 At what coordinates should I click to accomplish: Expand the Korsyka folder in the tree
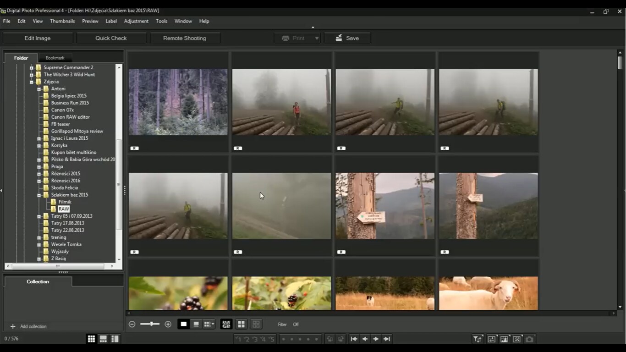[39, 145]
